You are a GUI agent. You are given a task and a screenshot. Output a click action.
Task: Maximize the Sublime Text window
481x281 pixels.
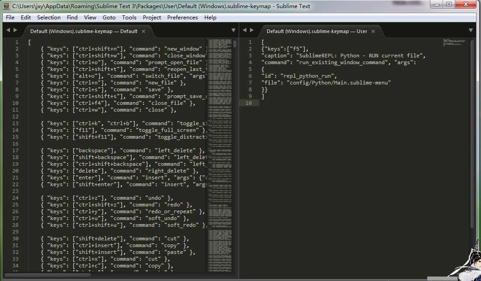click(449, 4)
